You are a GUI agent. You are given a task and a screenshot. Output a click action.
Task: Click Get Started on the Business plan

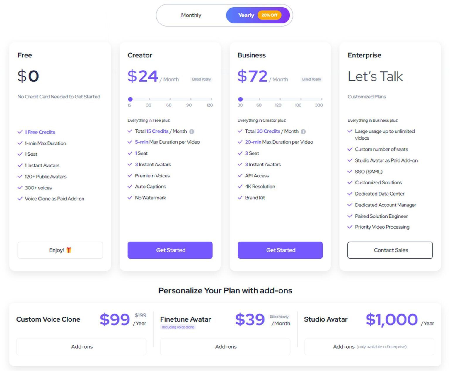click(x=280, y=250)
